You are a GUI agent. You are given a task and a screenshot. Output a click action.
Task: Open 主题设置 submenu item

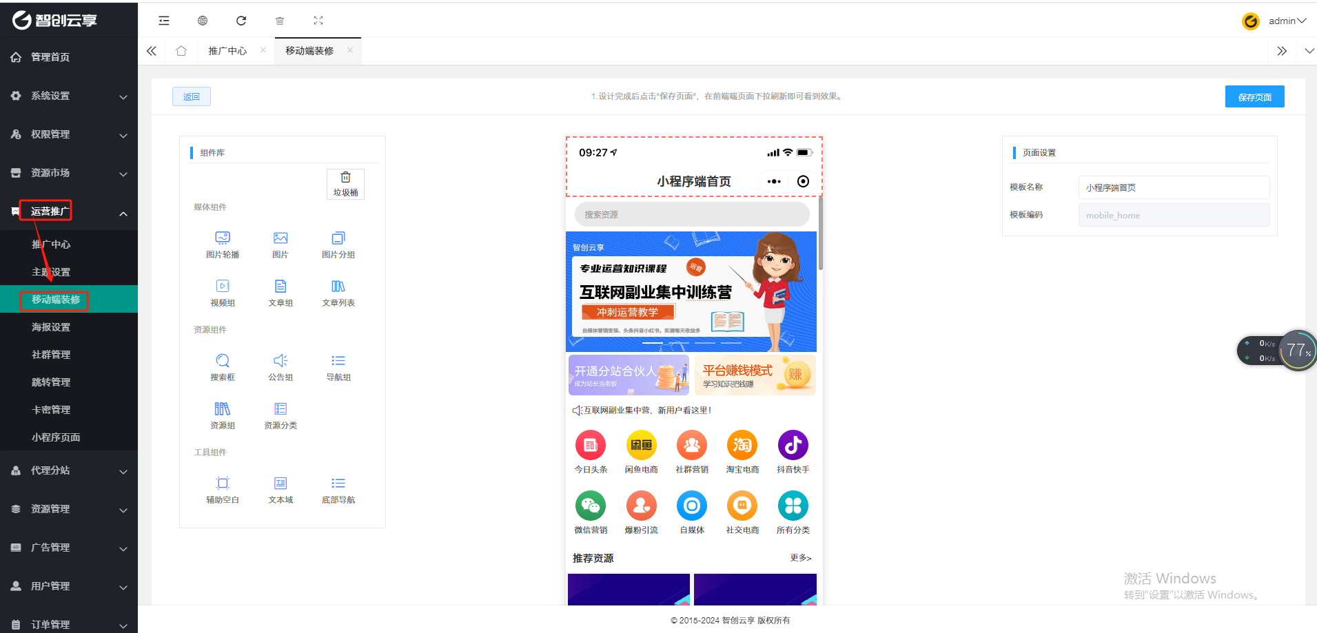click(x=69, y=271)
